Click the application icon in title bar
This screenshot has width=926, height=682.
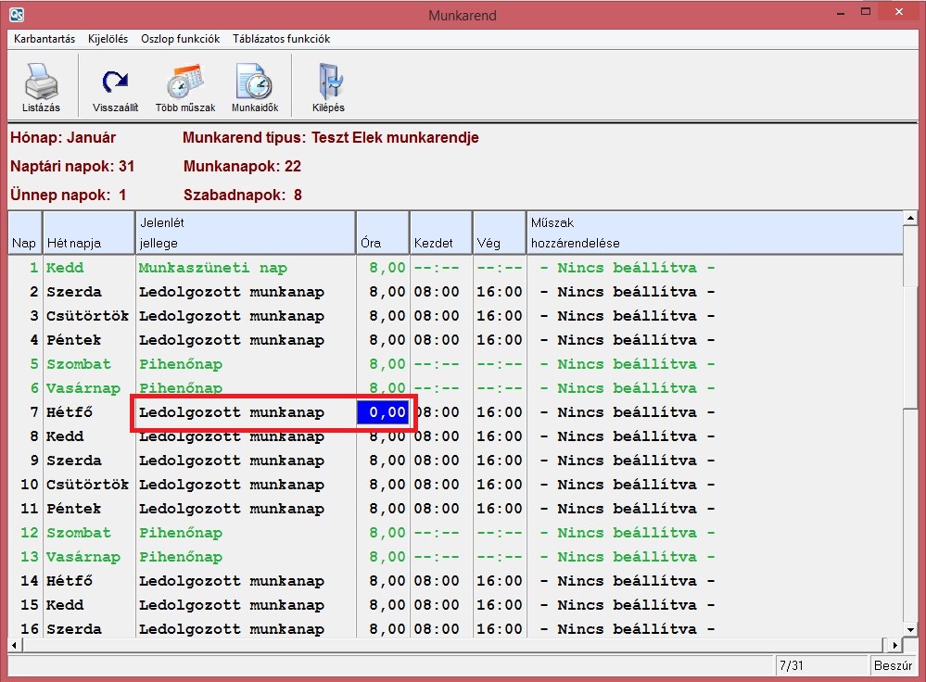click(x=16, y=15)
